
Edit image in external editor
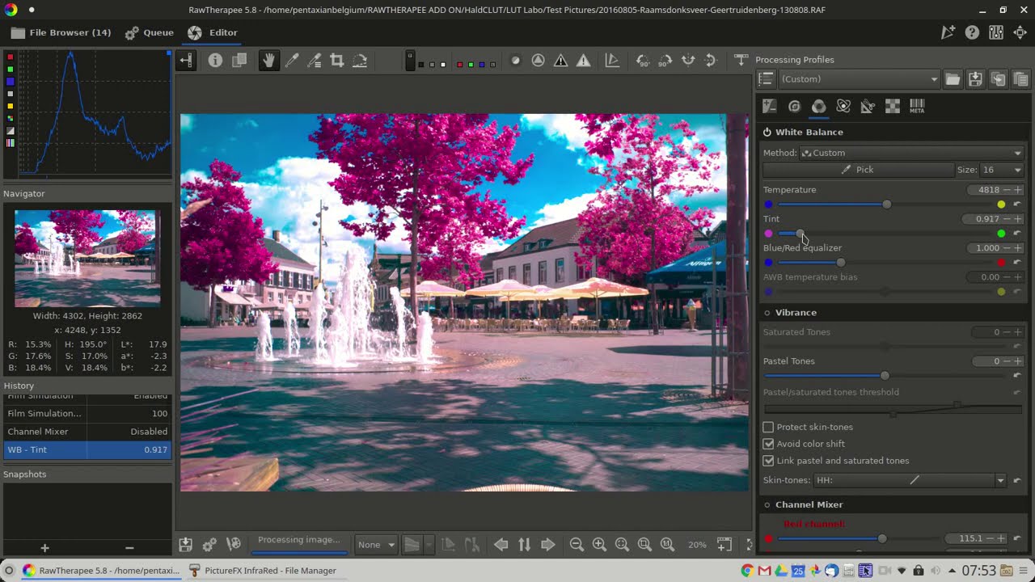234,545
